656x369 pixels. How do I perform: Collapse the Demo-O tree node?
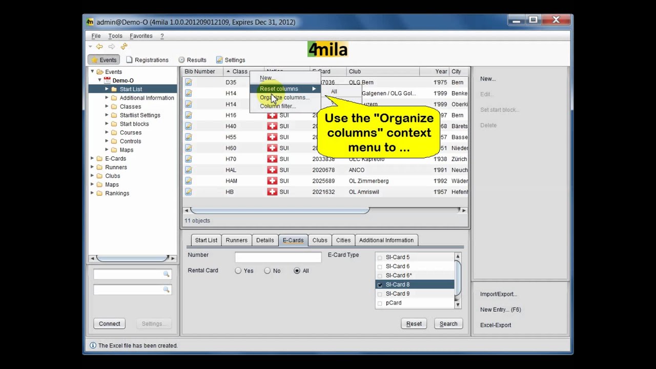pos(99,80)
